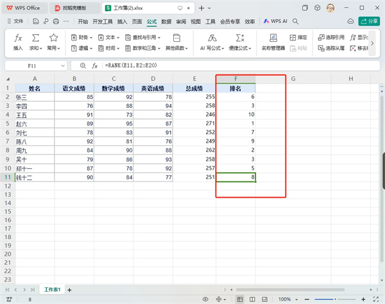Viewport: 385px width, 304px height.
Task: Switch to the 数据 ribbon tab
Action: point(166,21)
